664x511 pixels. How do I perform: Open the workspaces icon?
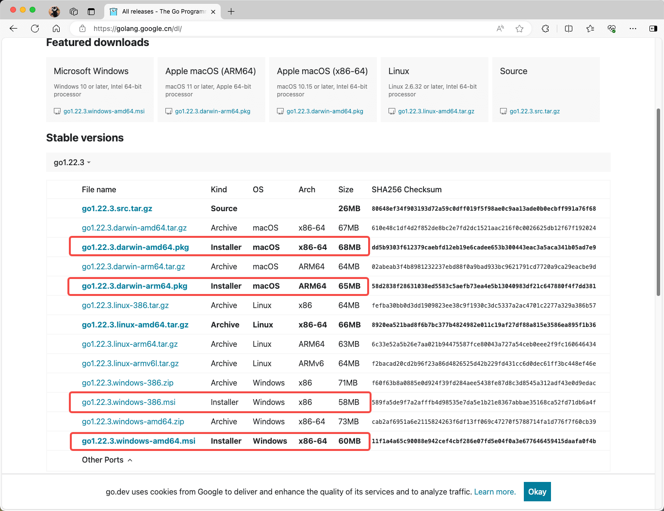[74, 11]
